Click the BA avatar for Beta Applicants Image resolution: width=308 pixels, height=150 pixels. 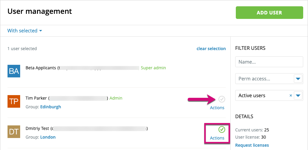pyautogui.click(x=14, y=71)
